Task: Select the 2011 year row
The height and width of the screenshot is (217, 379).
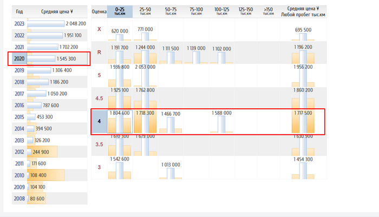Action: coord(50,163)
